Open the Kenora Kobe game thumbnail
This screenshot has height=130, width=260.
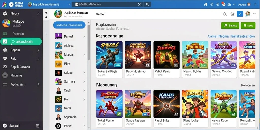coord(224,104)
